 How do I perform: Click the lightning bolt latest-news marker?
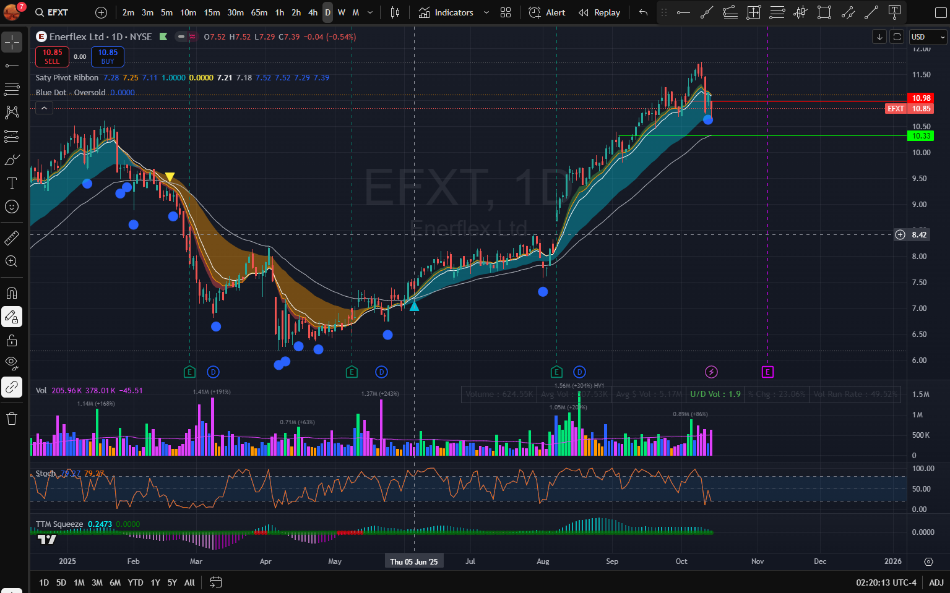click(711, 372)
